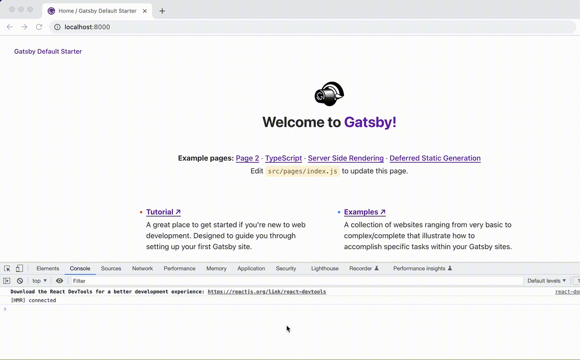Image resolution: width=580 pixels, height=360 pixels.
Task: Switch to the Elements panel
Action: coord(48,268)
